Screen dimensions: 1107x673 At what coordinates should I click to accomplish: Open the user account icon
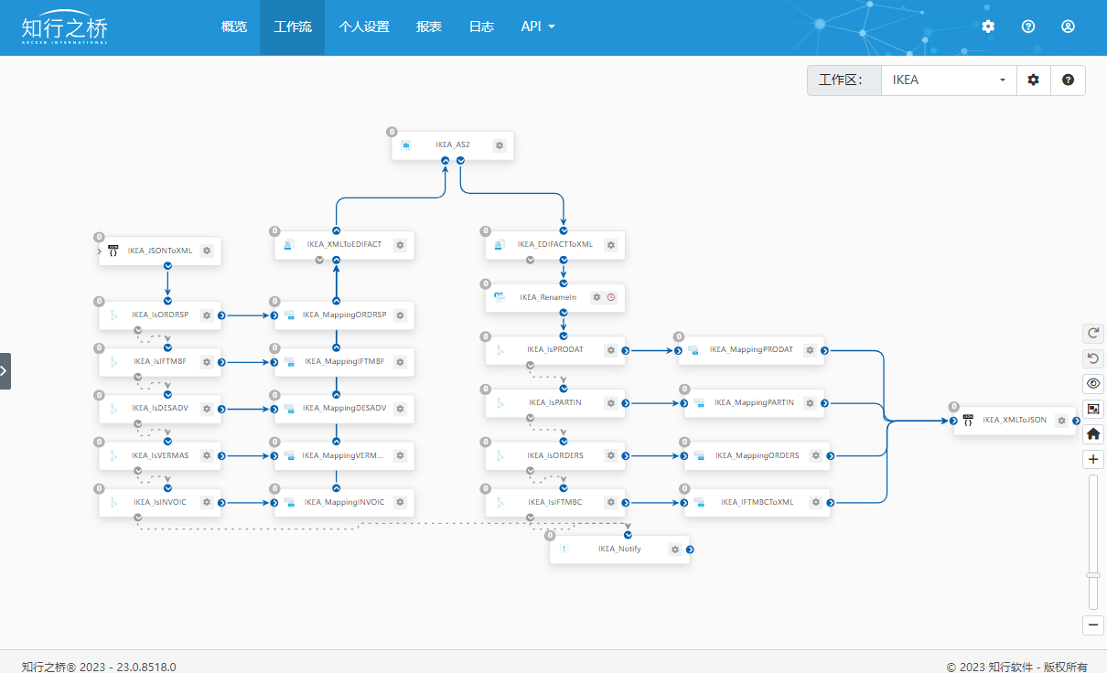[x=1068, y=27]
